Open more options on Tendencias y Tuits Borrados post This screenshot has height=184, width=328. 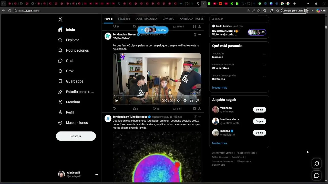tap(200, 117)
